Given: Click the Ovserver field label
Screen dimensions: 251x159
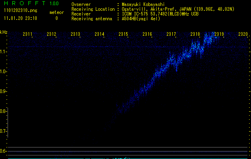Looking at the screenshot, I should click(x=81, y=4).
